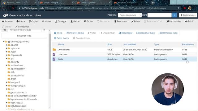Create a new folder with Pasta
The image size is (198, 111).
click(x=21, y=21)
